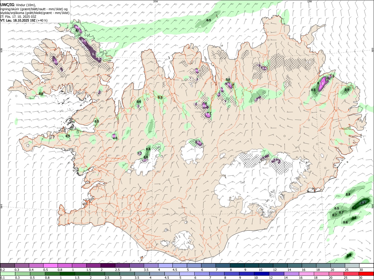The width and height of the screenshot is (374, 280).
Task: Select the purple 3 swatch in upper legend row
Action: (136, 266)
